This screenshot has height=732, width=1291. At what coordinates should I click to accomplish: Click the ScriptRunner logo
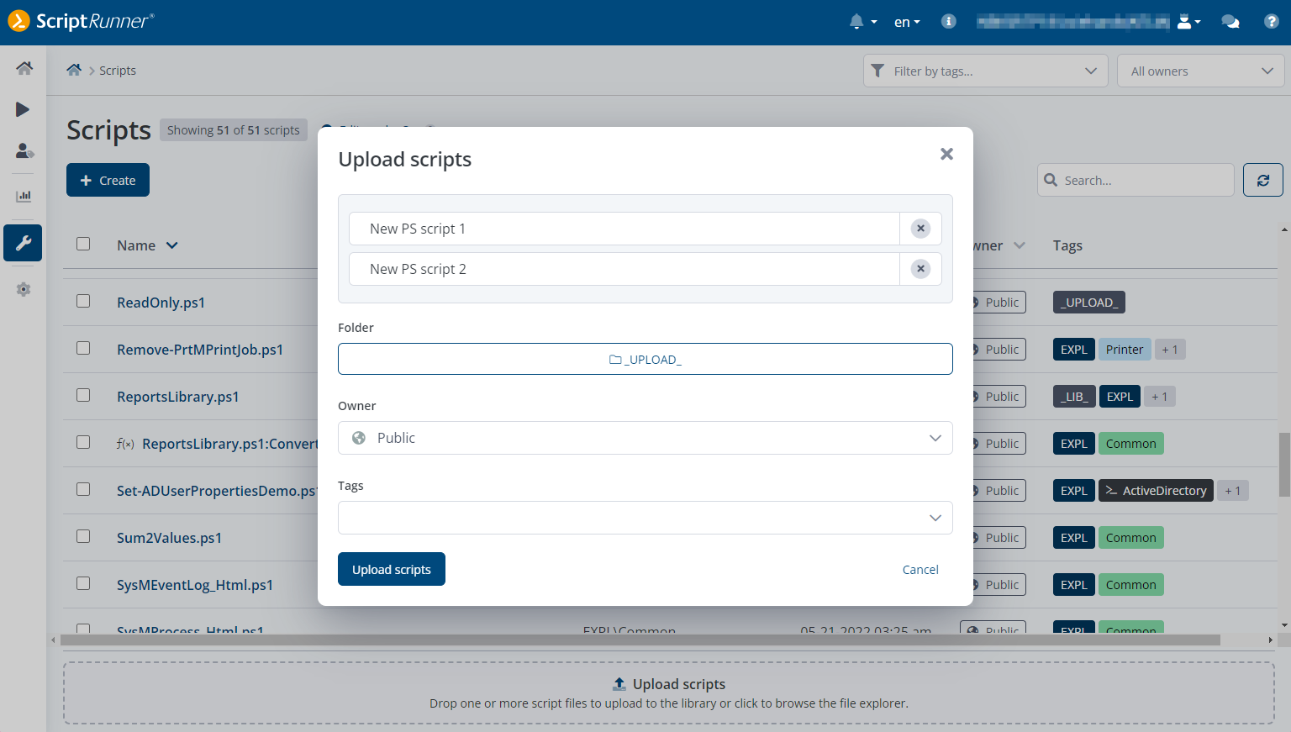[82, 21]
